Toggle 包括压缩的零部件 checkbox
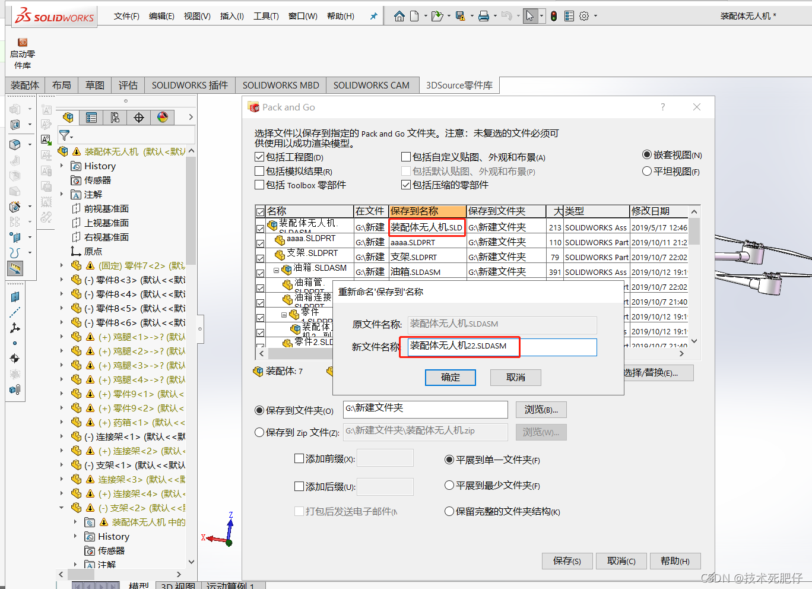812x589 pixels. (x=406, y=185)
